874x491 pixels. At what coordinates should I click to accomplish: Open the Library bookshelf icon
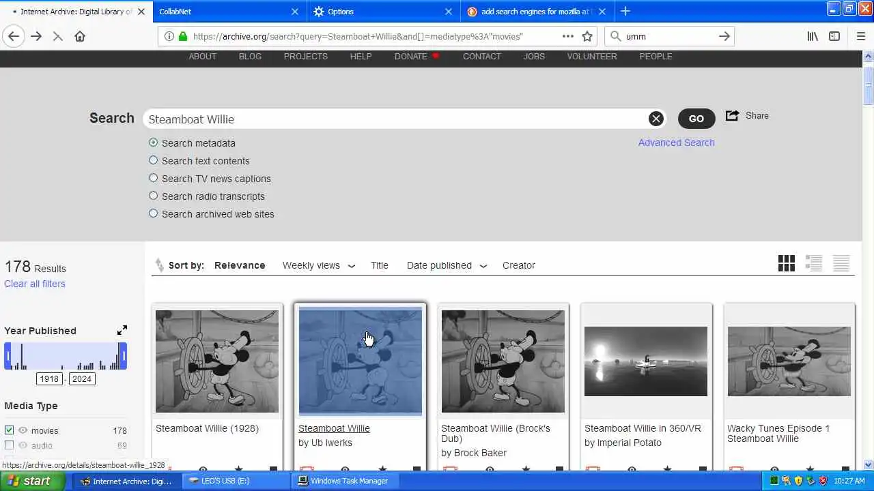point(813,36)
